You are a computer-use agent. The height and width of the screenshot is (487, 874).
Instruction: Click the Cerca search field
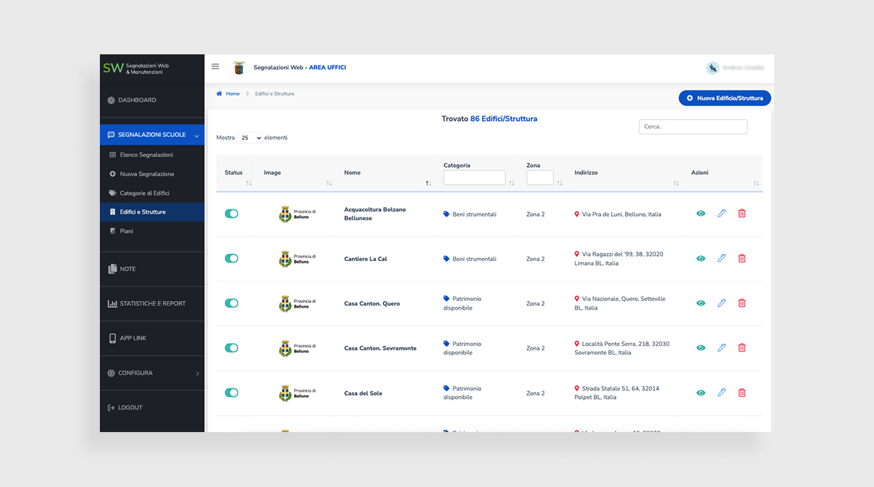[x=693, y=127]
